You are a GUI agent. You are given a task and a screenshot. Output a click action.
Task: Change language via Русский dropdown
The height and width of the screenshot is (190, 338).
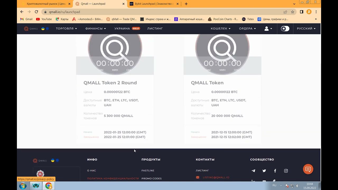point(306,28)
